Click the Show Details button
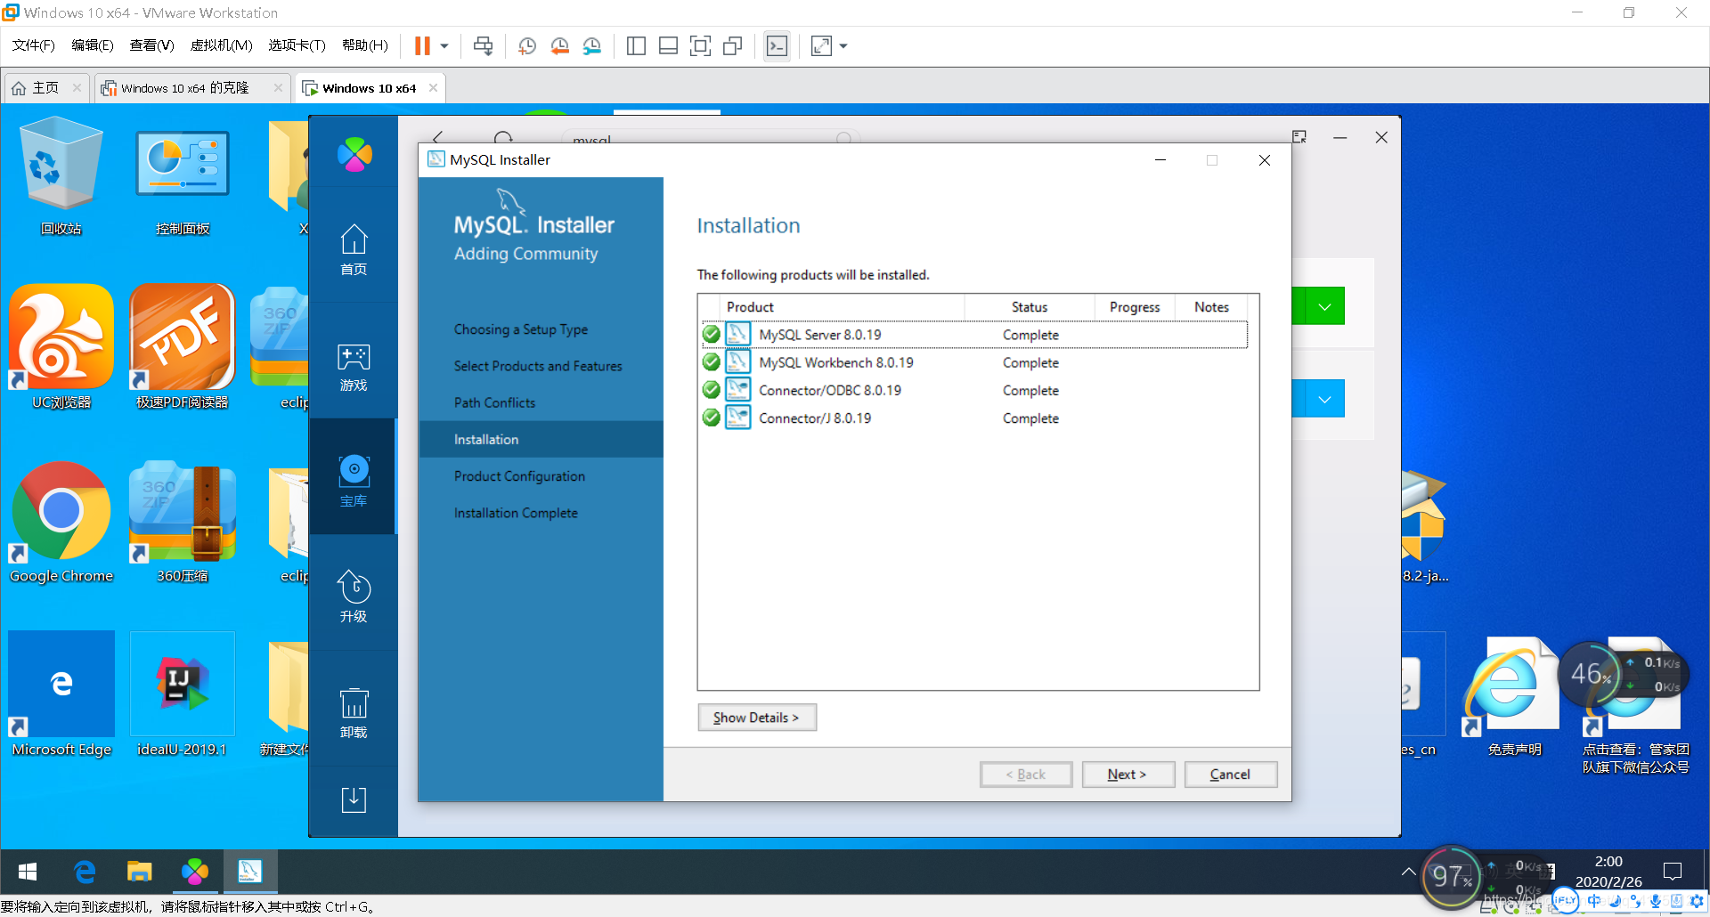Screen dimensions: 1710x917 (x=756, y=718)
